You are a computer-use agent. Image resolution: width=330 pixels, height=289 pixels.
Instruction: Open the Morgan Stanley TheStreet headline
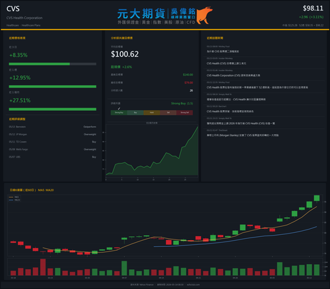pos(242,135)
